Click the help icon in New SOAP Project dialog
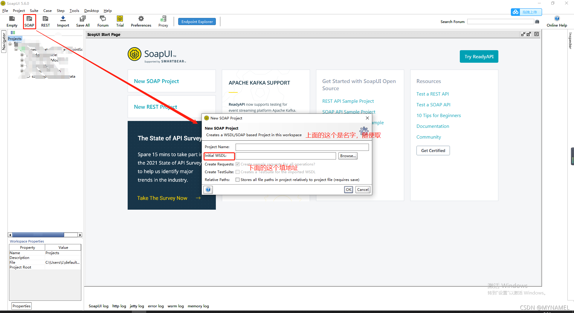 click(x=208, y=190)
